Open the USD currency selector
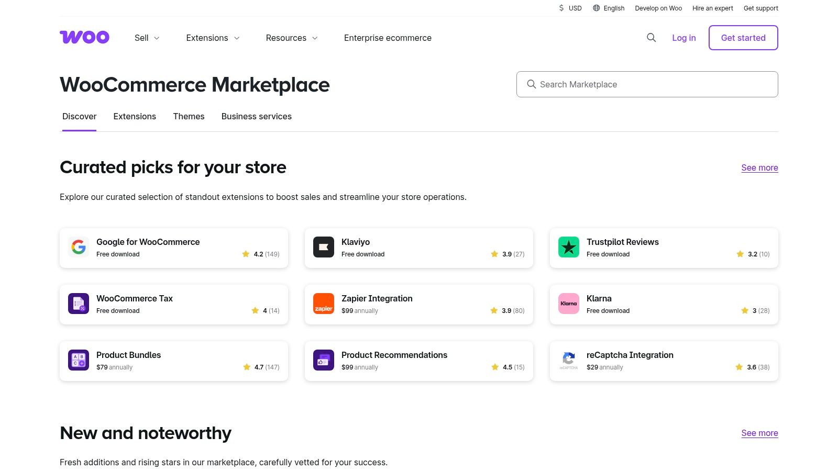This screenshot has height=471, width=838. pyautogui.click(x=570, y=8)
